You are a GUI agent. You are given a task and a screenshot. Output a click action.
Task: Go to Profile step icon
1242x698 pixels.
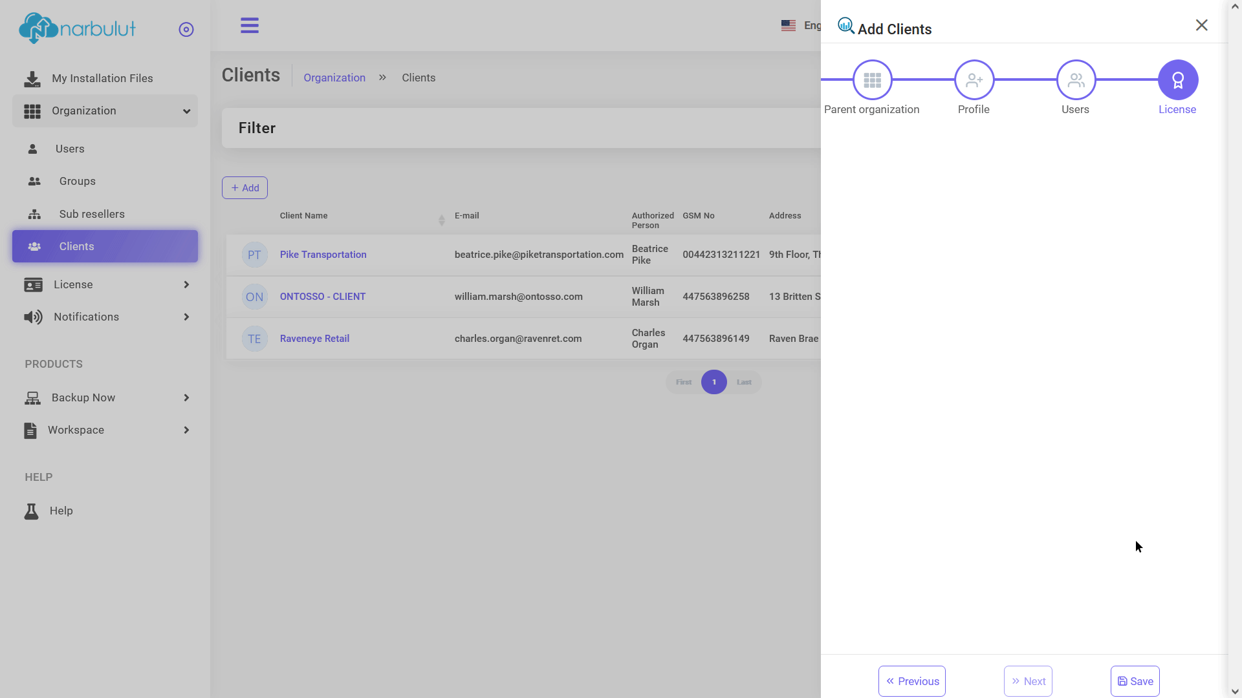974,80
